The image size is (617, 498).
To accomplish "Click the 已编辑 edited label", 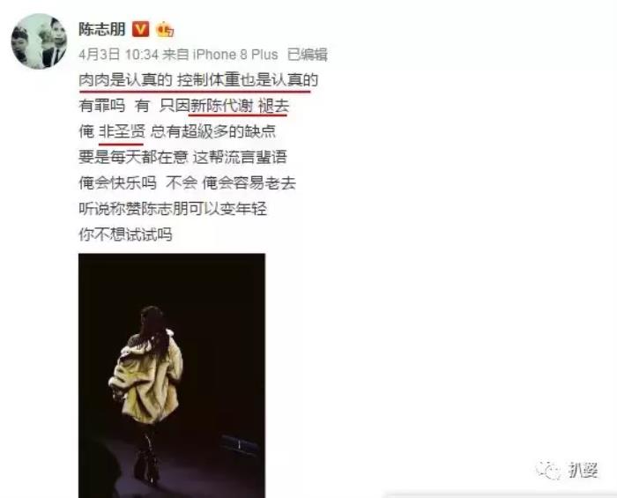I will coord(308,55).
